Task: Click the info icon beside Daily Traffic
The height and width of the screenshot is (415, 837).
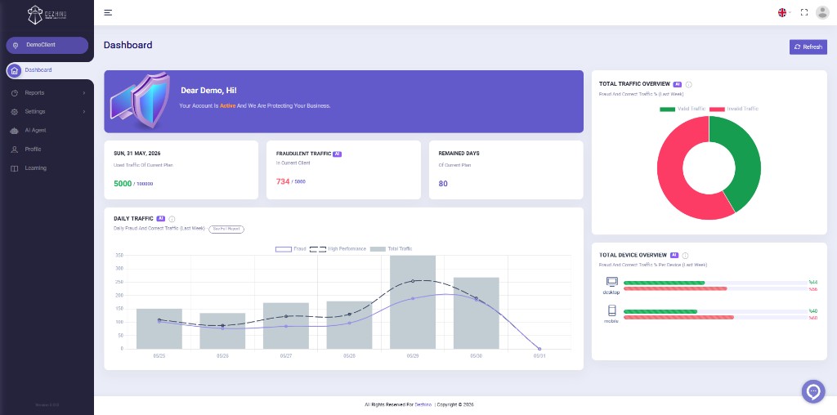Action: [x=172, y=219]
